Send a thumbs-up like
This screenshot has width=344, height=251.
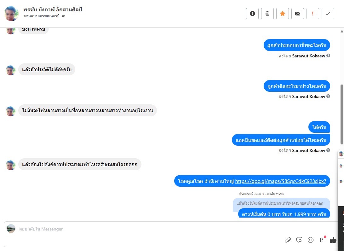point(333,240)
